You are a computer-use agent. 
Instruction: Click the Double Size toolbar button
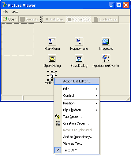[105, 19]
